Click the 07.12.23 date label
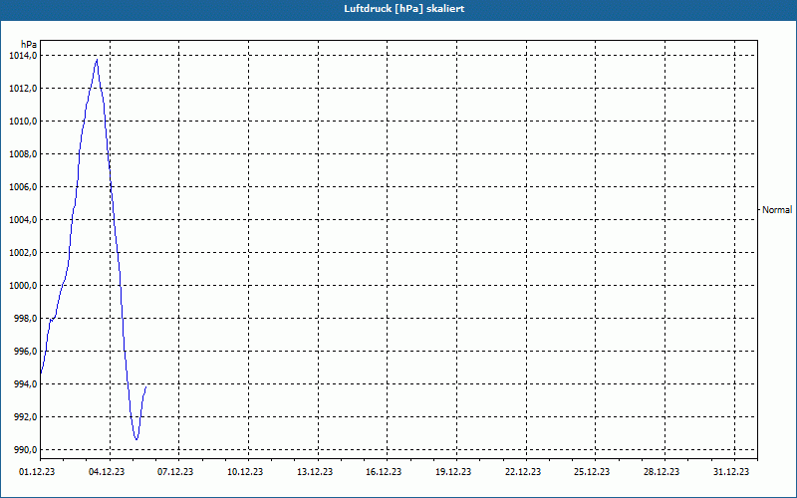Image resolution: width=797 pixels, height=498 pixels. (x=175, y=472)
